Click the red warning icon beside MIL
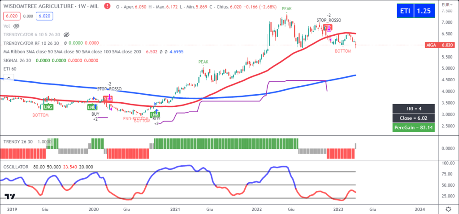Screen dimensions: 459x214 pyautogui.click(x=106, y=7)
